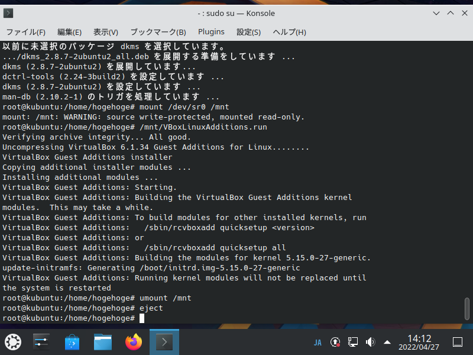Click 'VirtualBox Guest Additions: or' line
This screenshot has height=355, width=473.
coord(73,238)
